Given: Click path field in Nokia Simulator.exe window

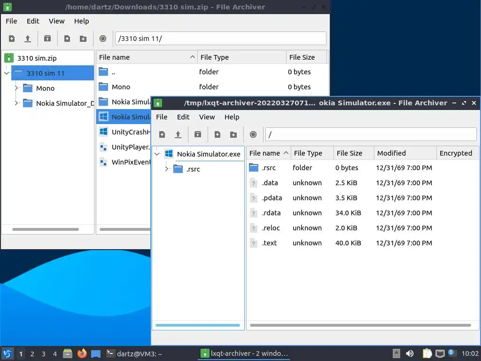Looking at the screenshot, I should click(x=371, y=134).
